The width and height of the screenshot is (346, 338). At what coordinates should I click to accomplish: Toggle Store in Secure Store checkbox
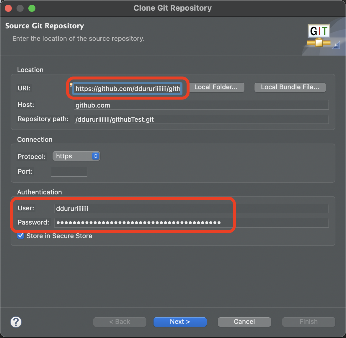[x=21, y=235]
